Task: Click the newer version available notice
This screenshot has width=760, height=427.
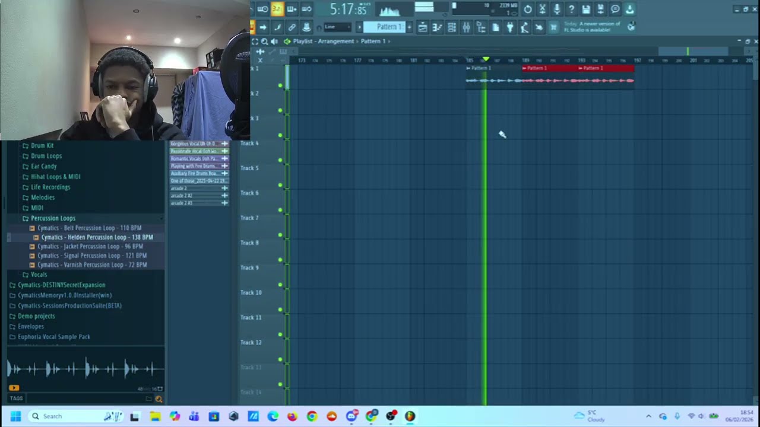Action: tap(591, 27)
